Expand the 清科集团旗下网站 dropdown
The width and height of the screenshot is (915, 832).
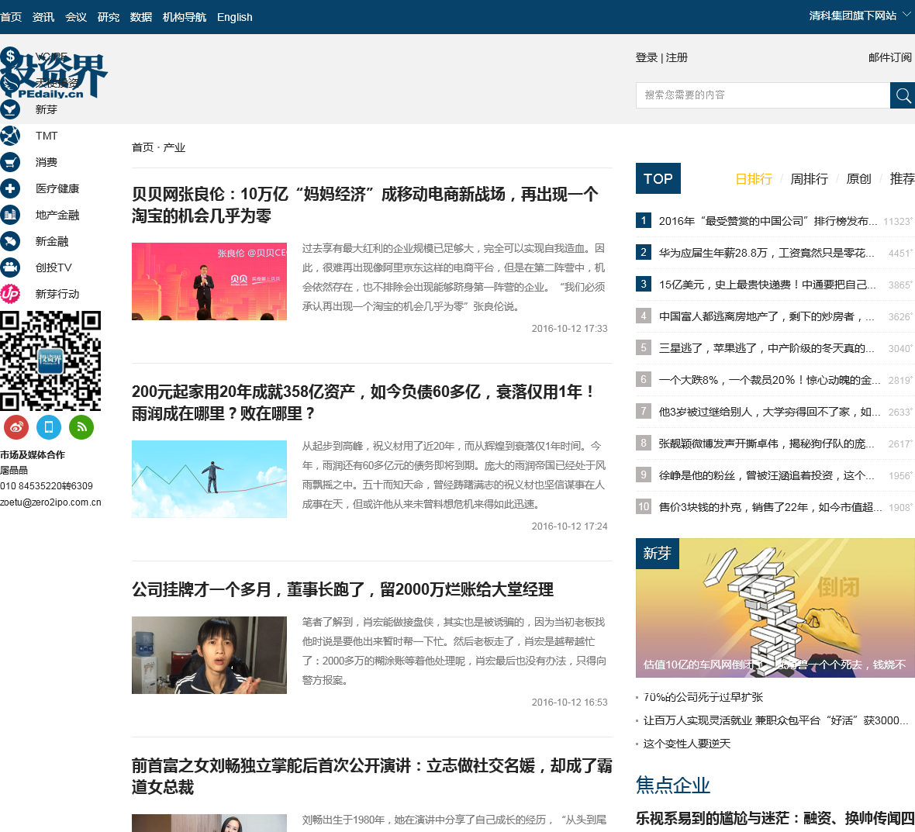pyautogui.click(x=861, y=16)
